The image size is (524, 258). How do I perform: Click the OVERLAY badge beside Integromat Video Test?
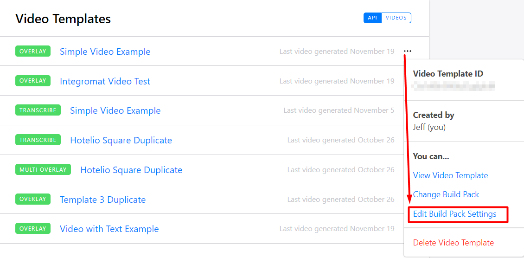tap(32, 81)
